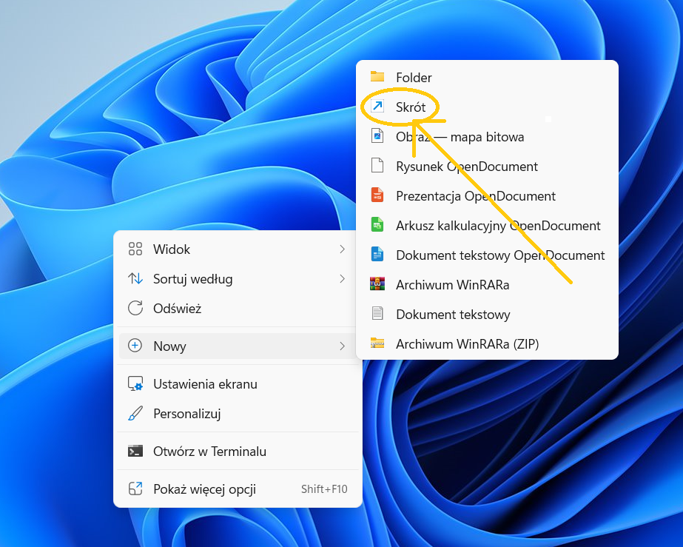Click the Shift+F10 shortcut hint text
Screen dimensions: 683x547
(x=324, y=489)
